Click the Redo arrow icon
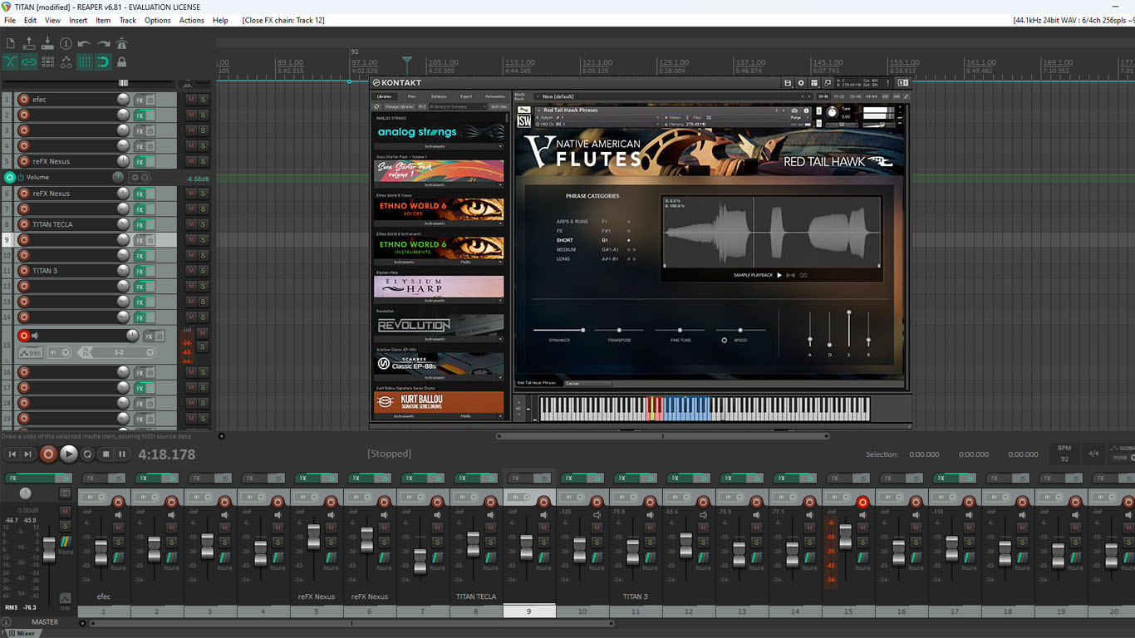This screenshot has width=1135, height=638. [103, 43]
